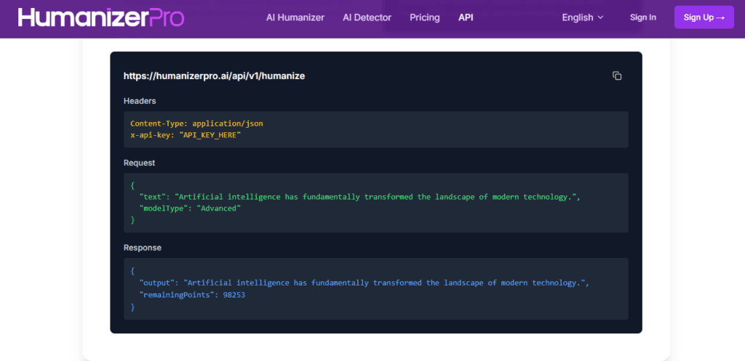Click the "output" line in the response JSON

click(364, 283)
